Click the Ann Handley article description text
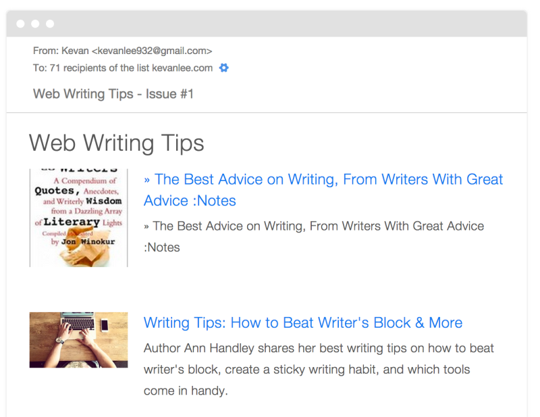The height and width of the screenshot is (417, 540). (x=319, y=370)
